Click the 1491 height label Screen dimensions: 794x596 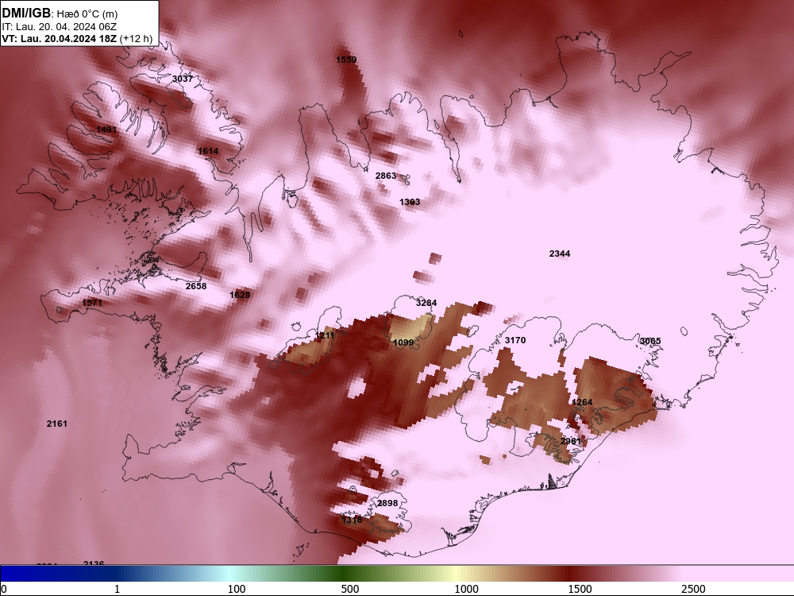point(106,130)
